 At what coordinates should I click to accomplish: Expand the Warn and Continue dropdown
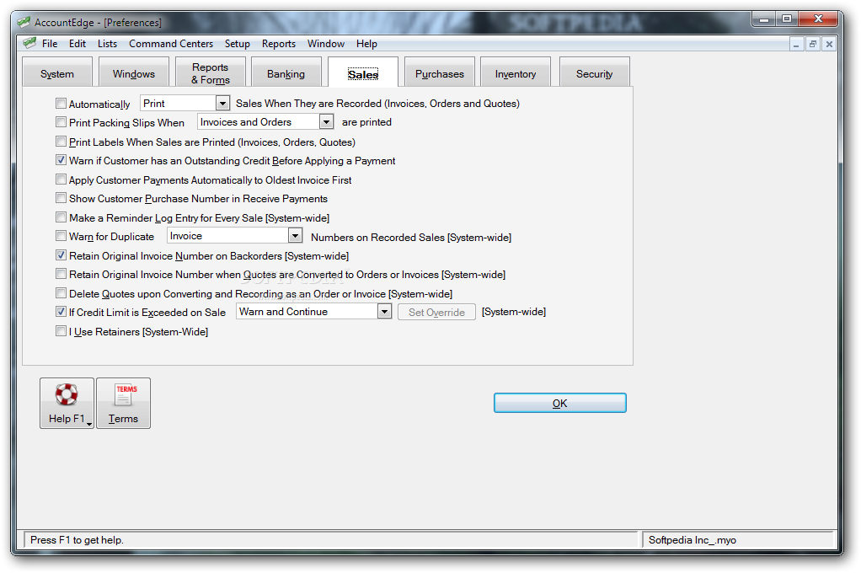click(x=384, y=312)
